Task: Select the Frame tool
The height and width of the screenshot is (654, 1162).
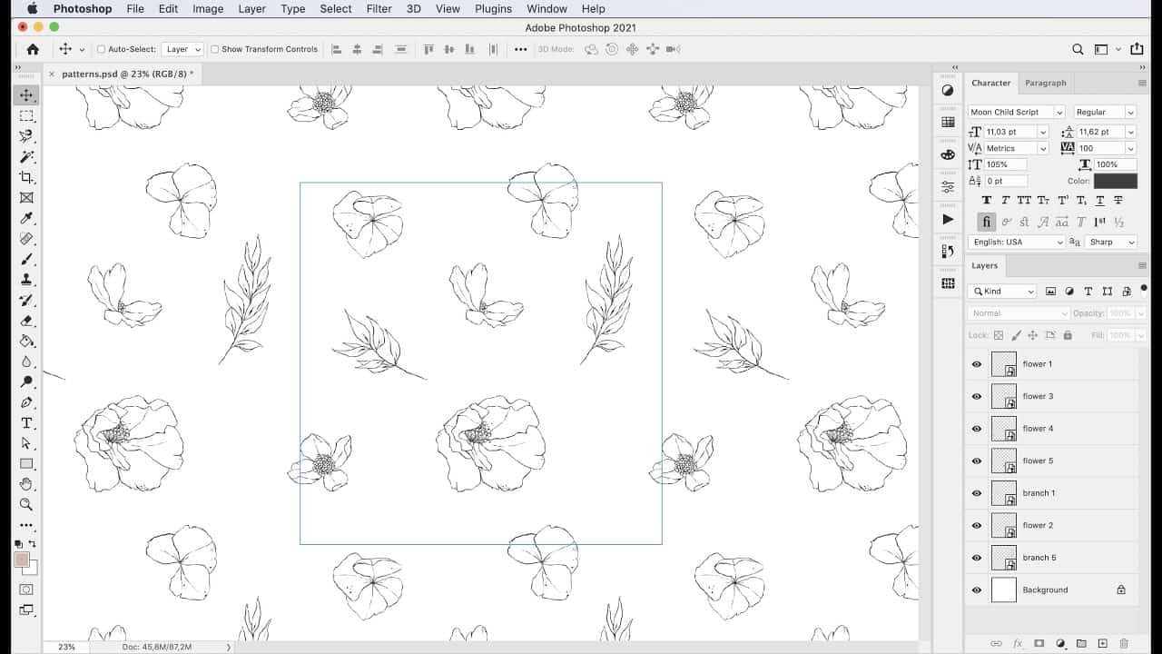Action: tap(26, 198)
